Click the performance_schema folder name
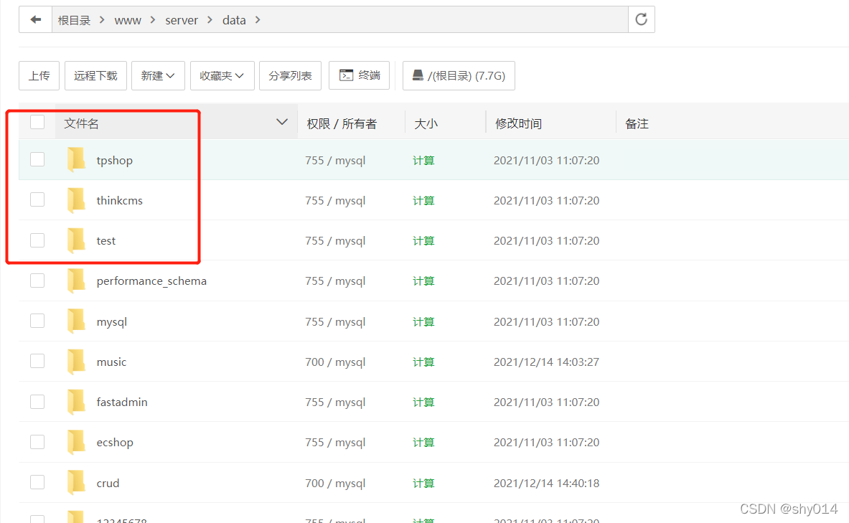Viewport: 849px width, 523px height. [151, 281]
